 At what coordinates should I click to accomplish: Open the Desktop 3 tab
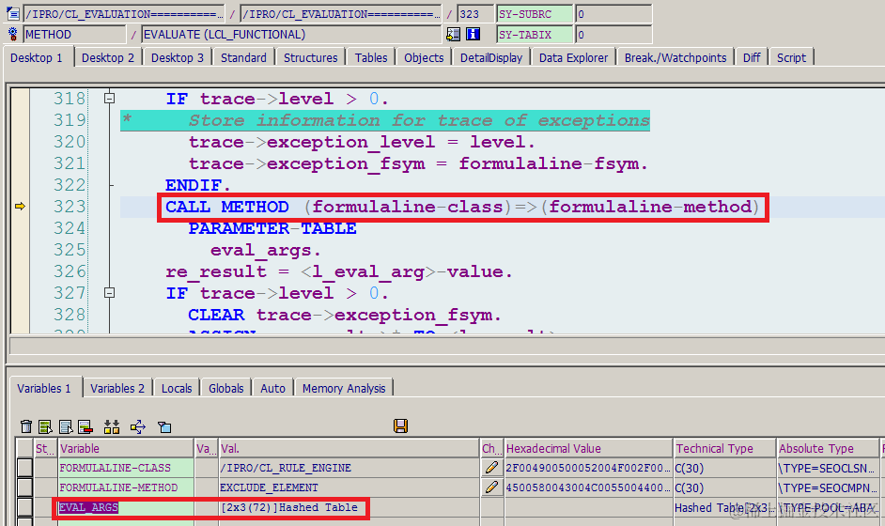point(178,57)
